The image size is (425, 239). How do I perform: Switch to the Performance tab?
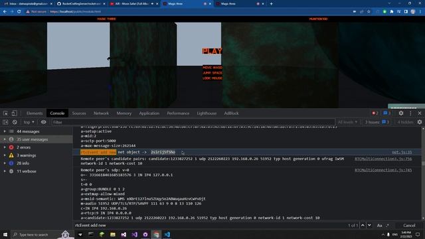[x=178, y=114]
